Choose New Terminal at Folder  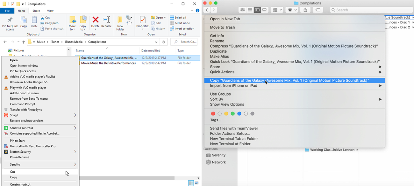[x=230, y=144]
